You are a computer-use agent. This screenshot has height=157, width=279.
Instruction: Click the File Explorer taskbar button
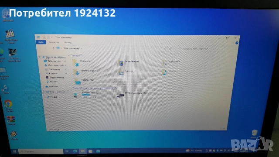[x=82, y=151]
